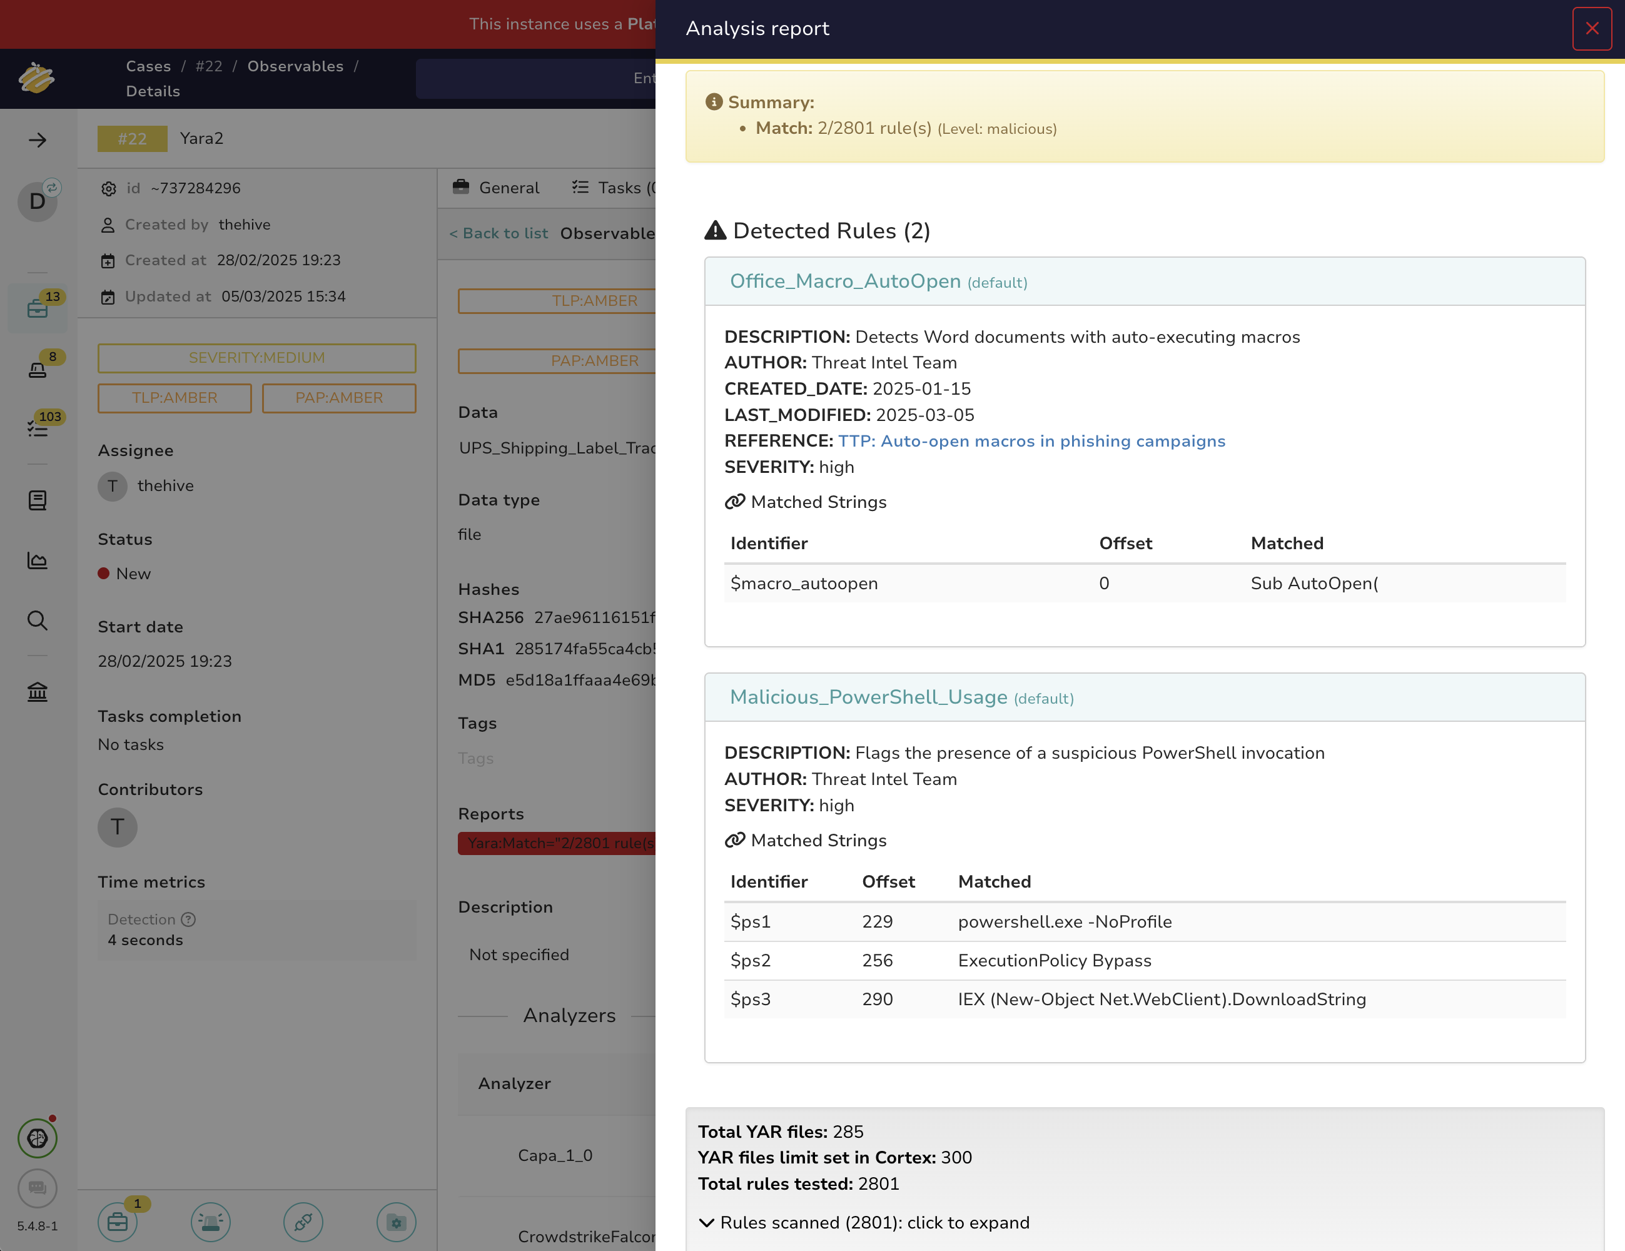This screenshot has height=1251, width=1625.
Task: Click the bottom link chain icon
Action: tap(303, 1222)
